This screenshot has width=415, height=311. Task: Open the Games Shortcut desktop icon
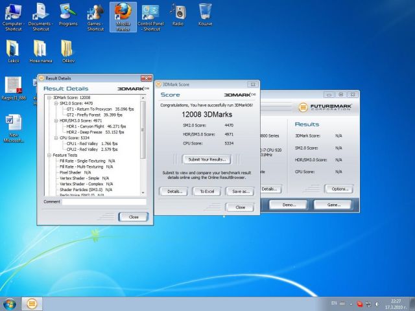point(95,16)
